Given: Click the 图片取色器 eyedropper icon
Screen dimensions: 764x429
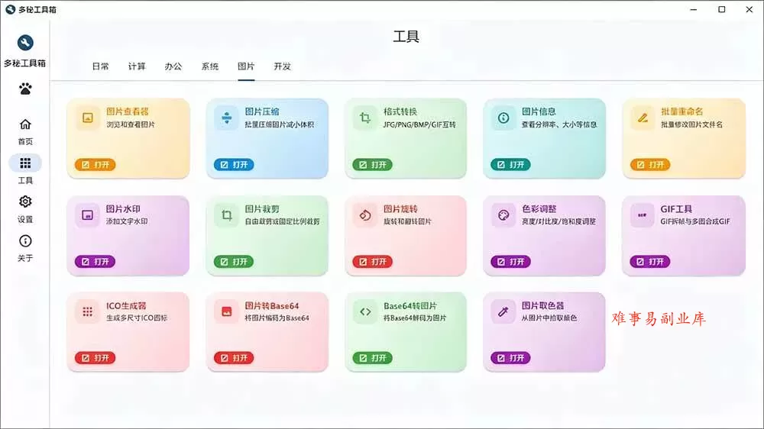Looking at the screenshot, I should click(503, 311).
